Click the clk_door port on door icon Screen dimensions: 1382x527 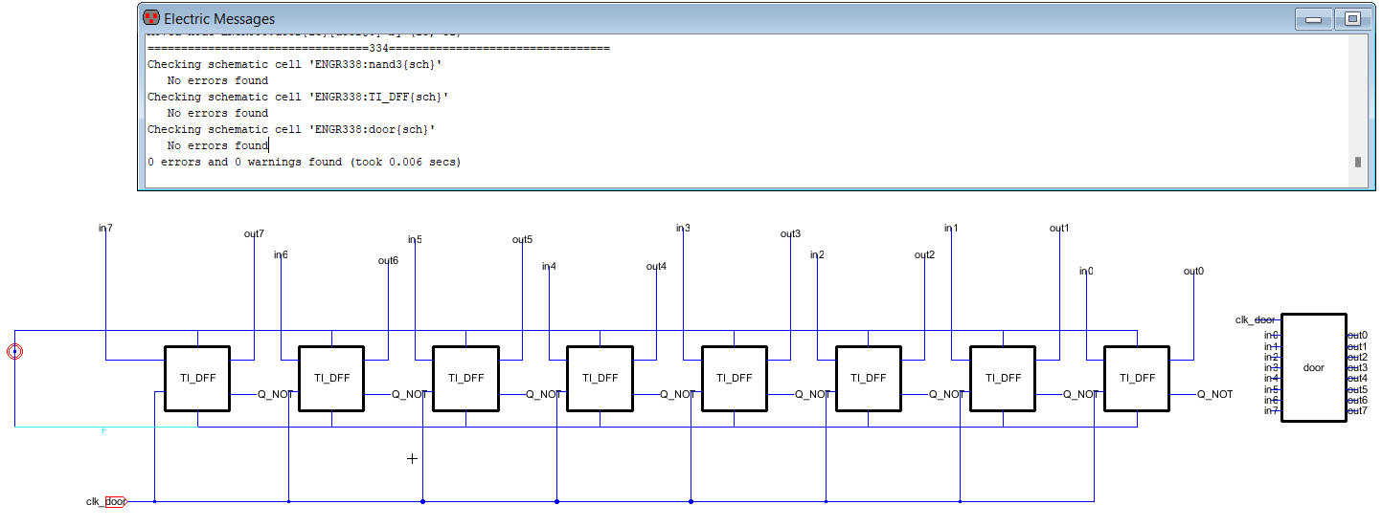tap(1255, 319)
